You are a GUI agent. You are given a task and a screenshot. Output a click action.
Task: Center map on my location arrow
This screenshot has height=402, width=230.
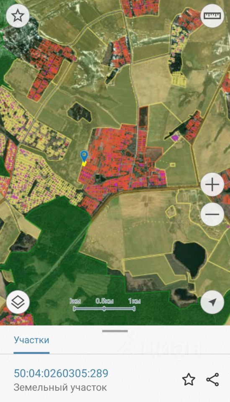(x=212, y=302)
